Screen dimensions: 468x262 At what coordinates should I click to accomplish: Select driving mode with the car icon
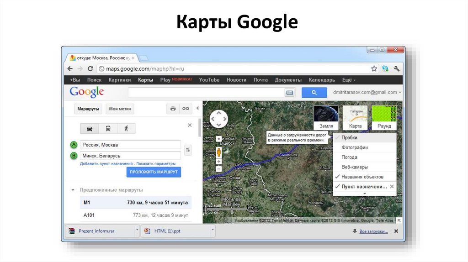click(89, 129)
